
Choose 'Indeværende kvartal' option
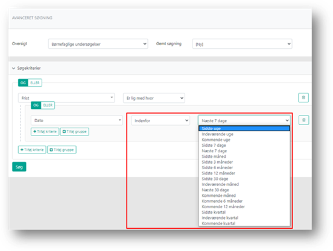pos(244,218)
